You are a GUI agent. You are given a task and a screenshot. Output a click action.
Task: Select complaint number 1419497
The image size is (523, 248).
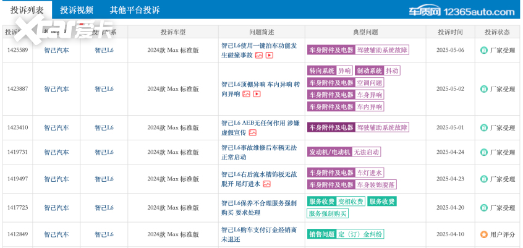coord(18,179)
